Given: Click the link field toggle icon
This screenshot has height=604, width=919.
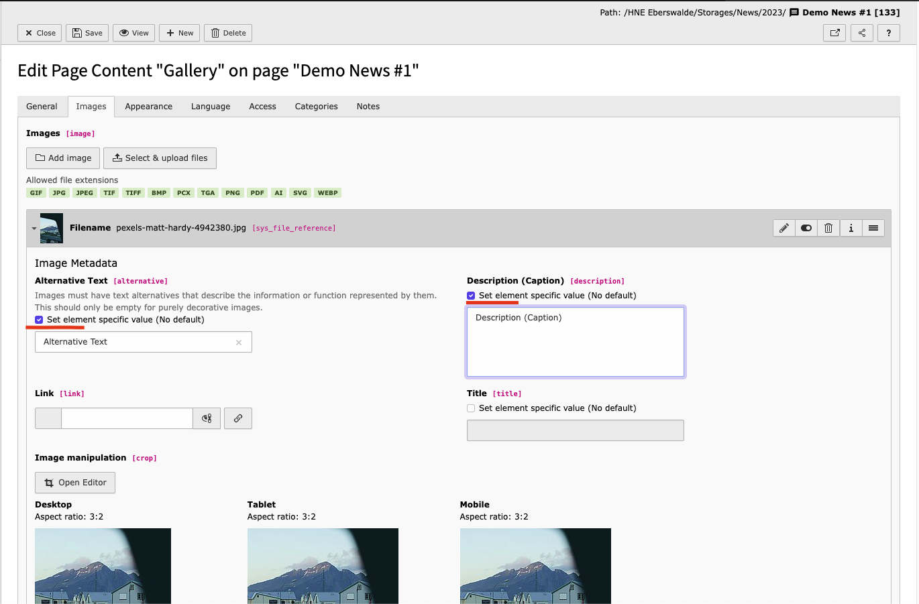Looking at the screenshot, I should [x=207, y=418].
